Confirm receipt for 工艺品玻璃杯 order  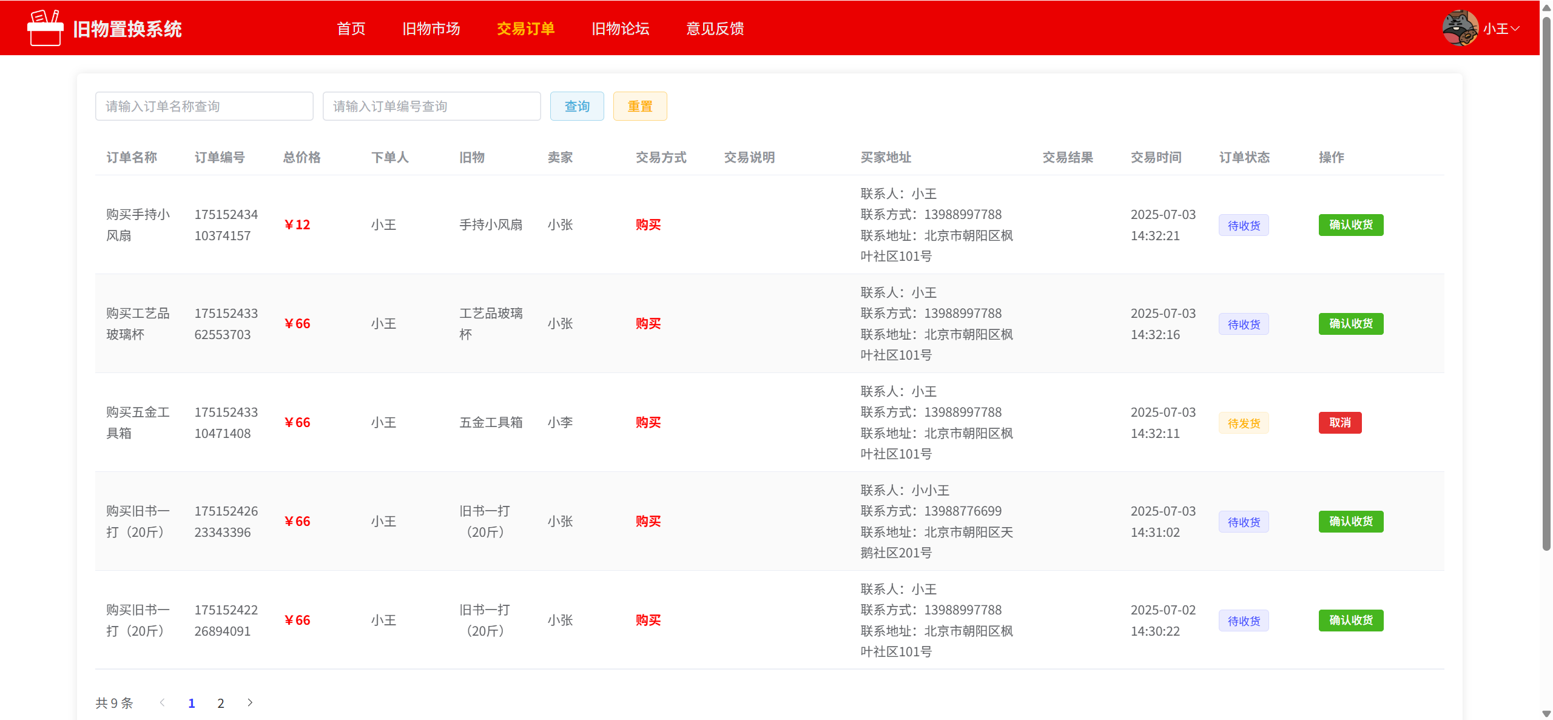[1350, 324]
